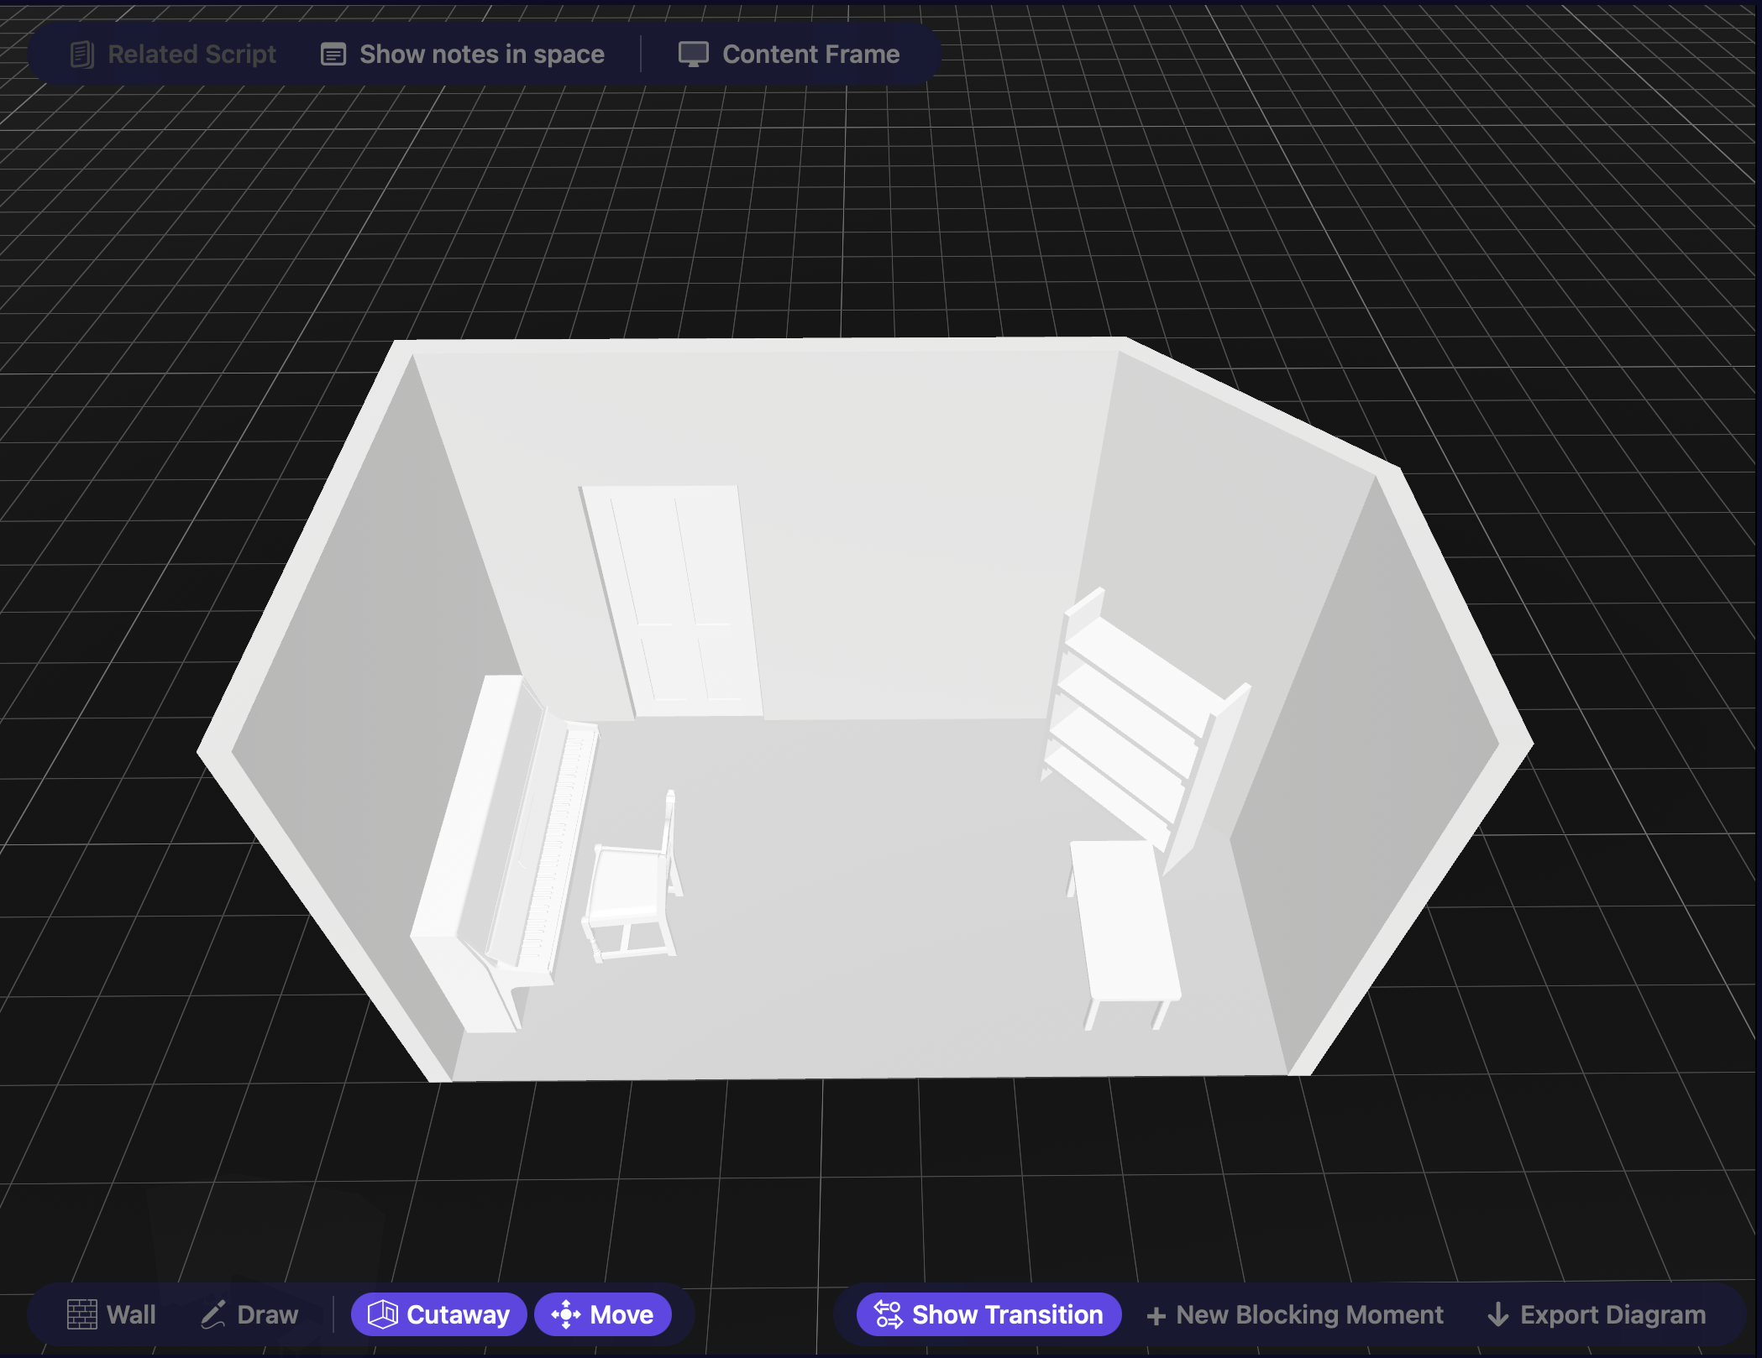
Task: Select the upright piano model
Action: pos(504,852)
